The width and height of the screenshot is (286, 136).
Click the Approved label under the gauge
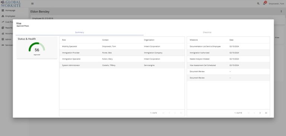tap(37, 55)
